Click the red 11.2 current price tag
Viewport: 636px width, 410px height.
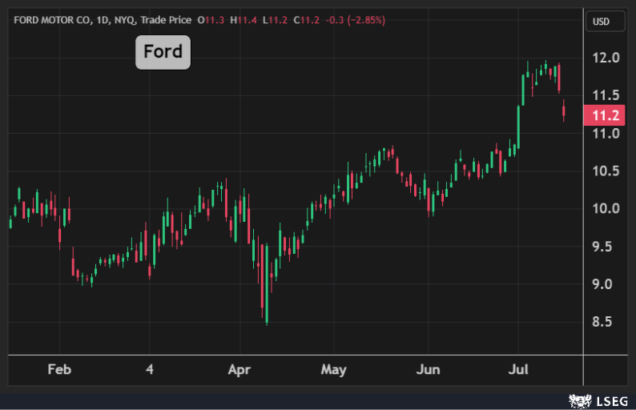point(606,116)
